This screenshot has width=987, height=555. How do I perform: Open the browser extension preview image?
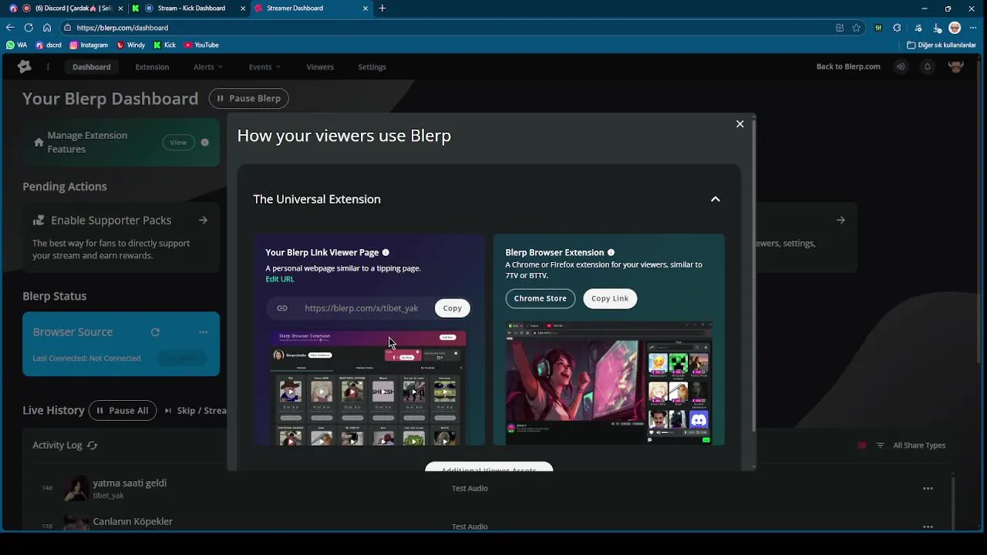pyautogui.click(x=608, y=383)
